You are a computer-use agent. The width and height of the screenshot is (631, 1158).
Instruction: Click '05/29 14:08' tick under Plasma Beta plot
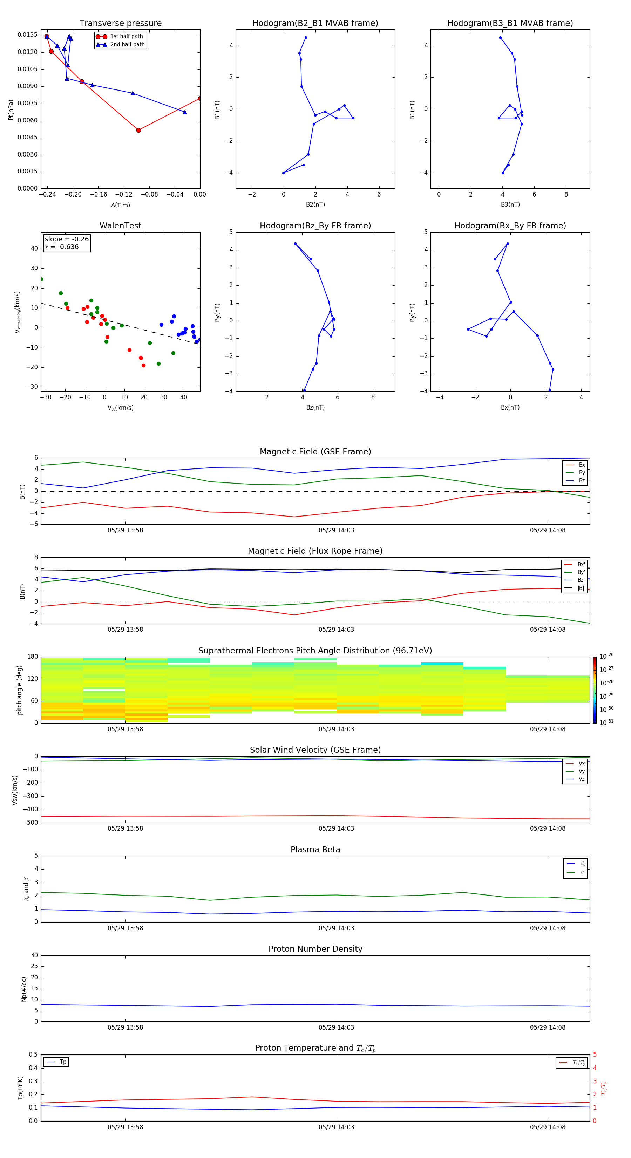[548, 928]
